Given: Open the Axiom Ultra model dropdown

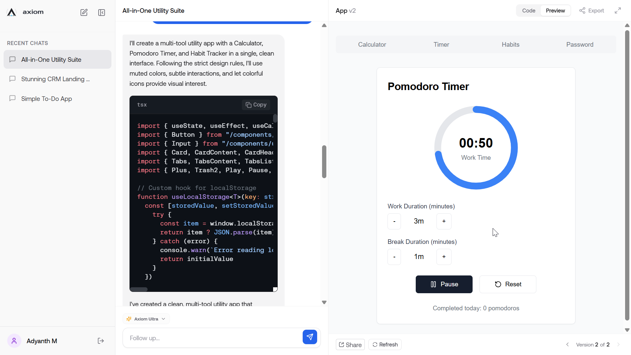Looking at the screenshot, I should click(146, 319).
